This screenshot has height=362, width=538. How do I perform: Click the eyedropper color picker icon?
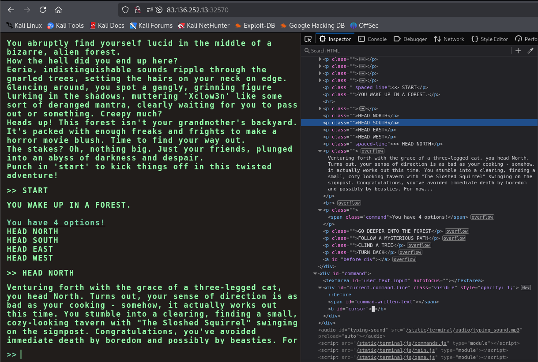pyautogui.click(x=531, y=51)
